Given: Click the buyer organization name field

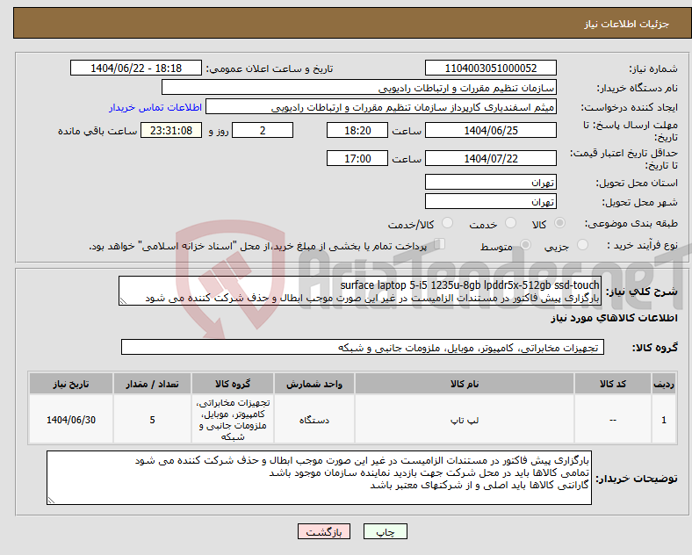Looking at the screenshot, I should click(359, 87).
